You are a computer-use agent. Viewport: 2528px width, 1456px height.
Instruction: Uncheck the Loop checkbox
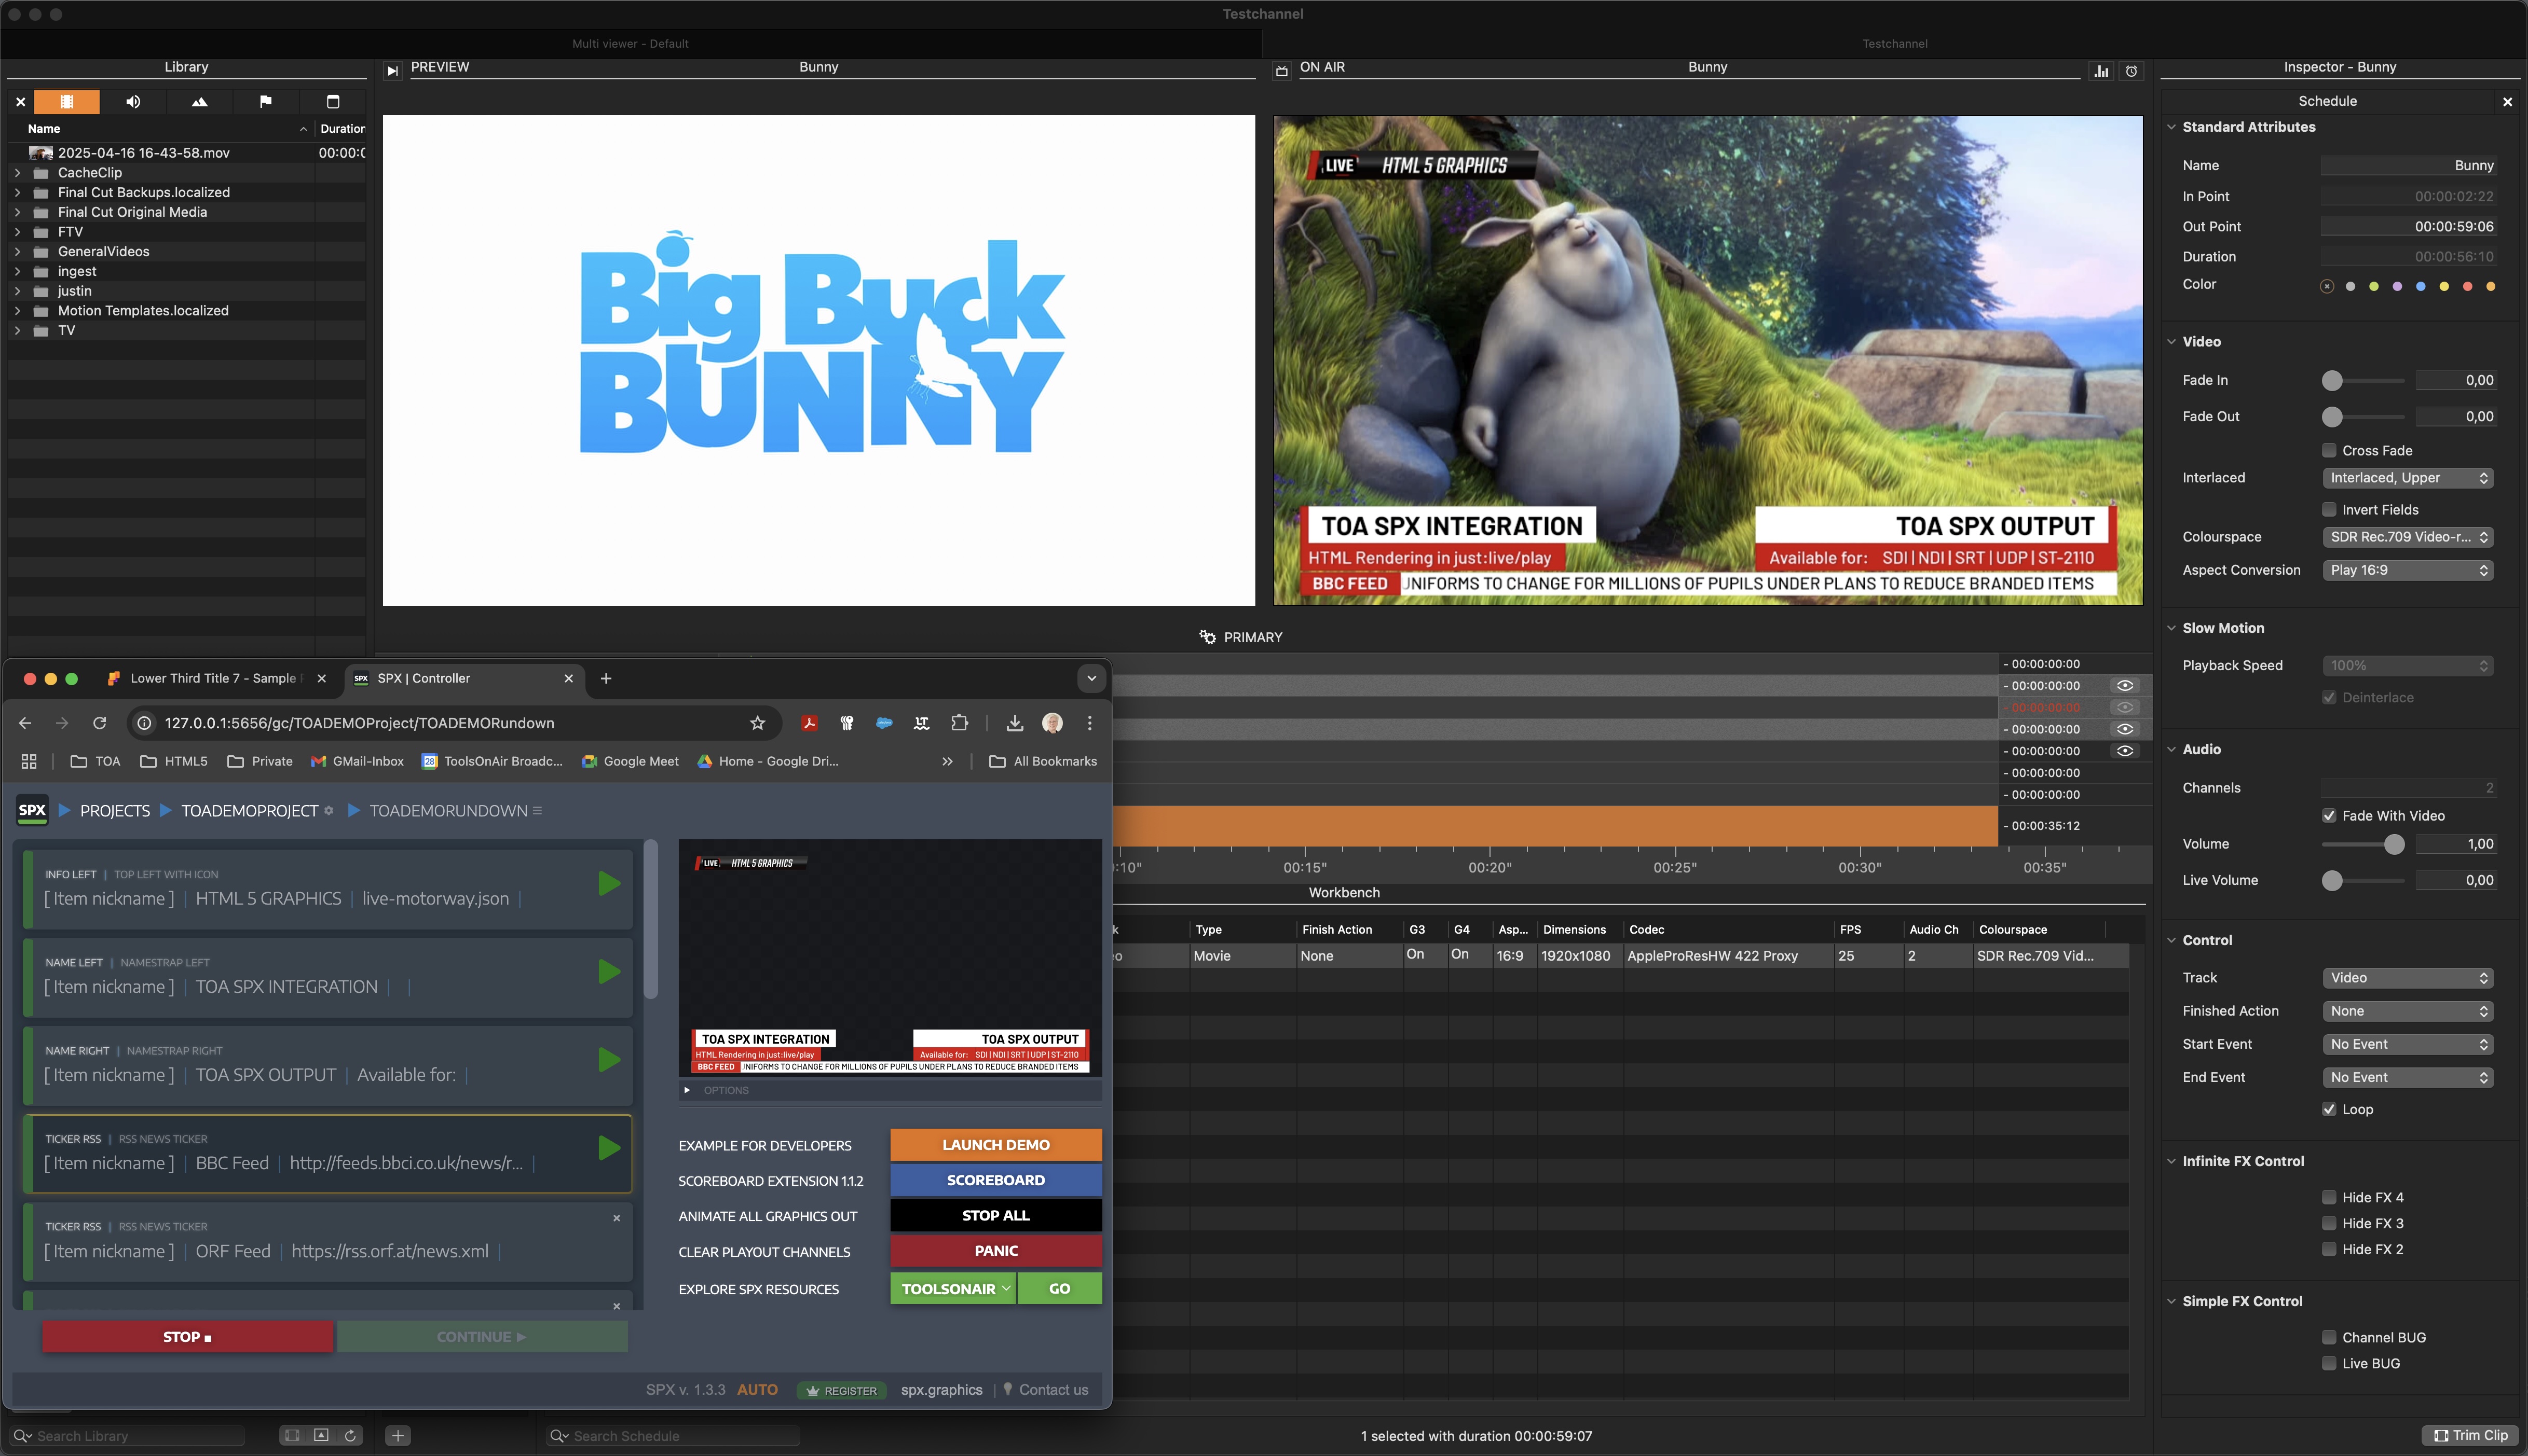(2329, 1110)
